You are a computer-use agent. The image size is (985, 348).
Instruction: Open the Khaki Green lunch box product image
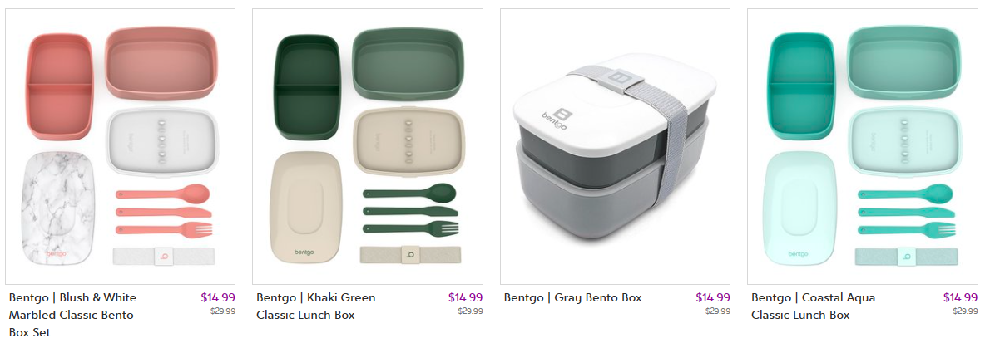click(368, 146)
